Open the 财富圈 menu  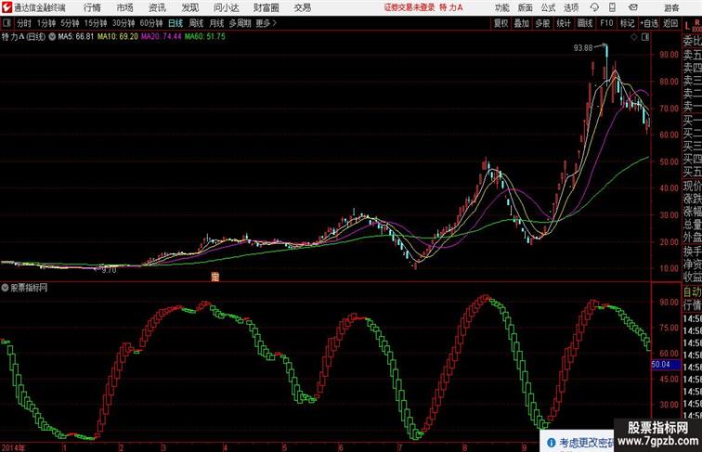[x=266, y=7]
